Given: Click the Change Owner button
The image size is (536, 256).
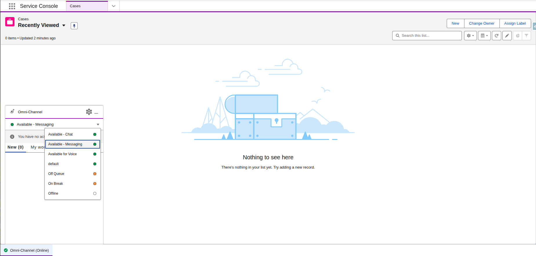Looking at the screenshot, I should [482, 23].
